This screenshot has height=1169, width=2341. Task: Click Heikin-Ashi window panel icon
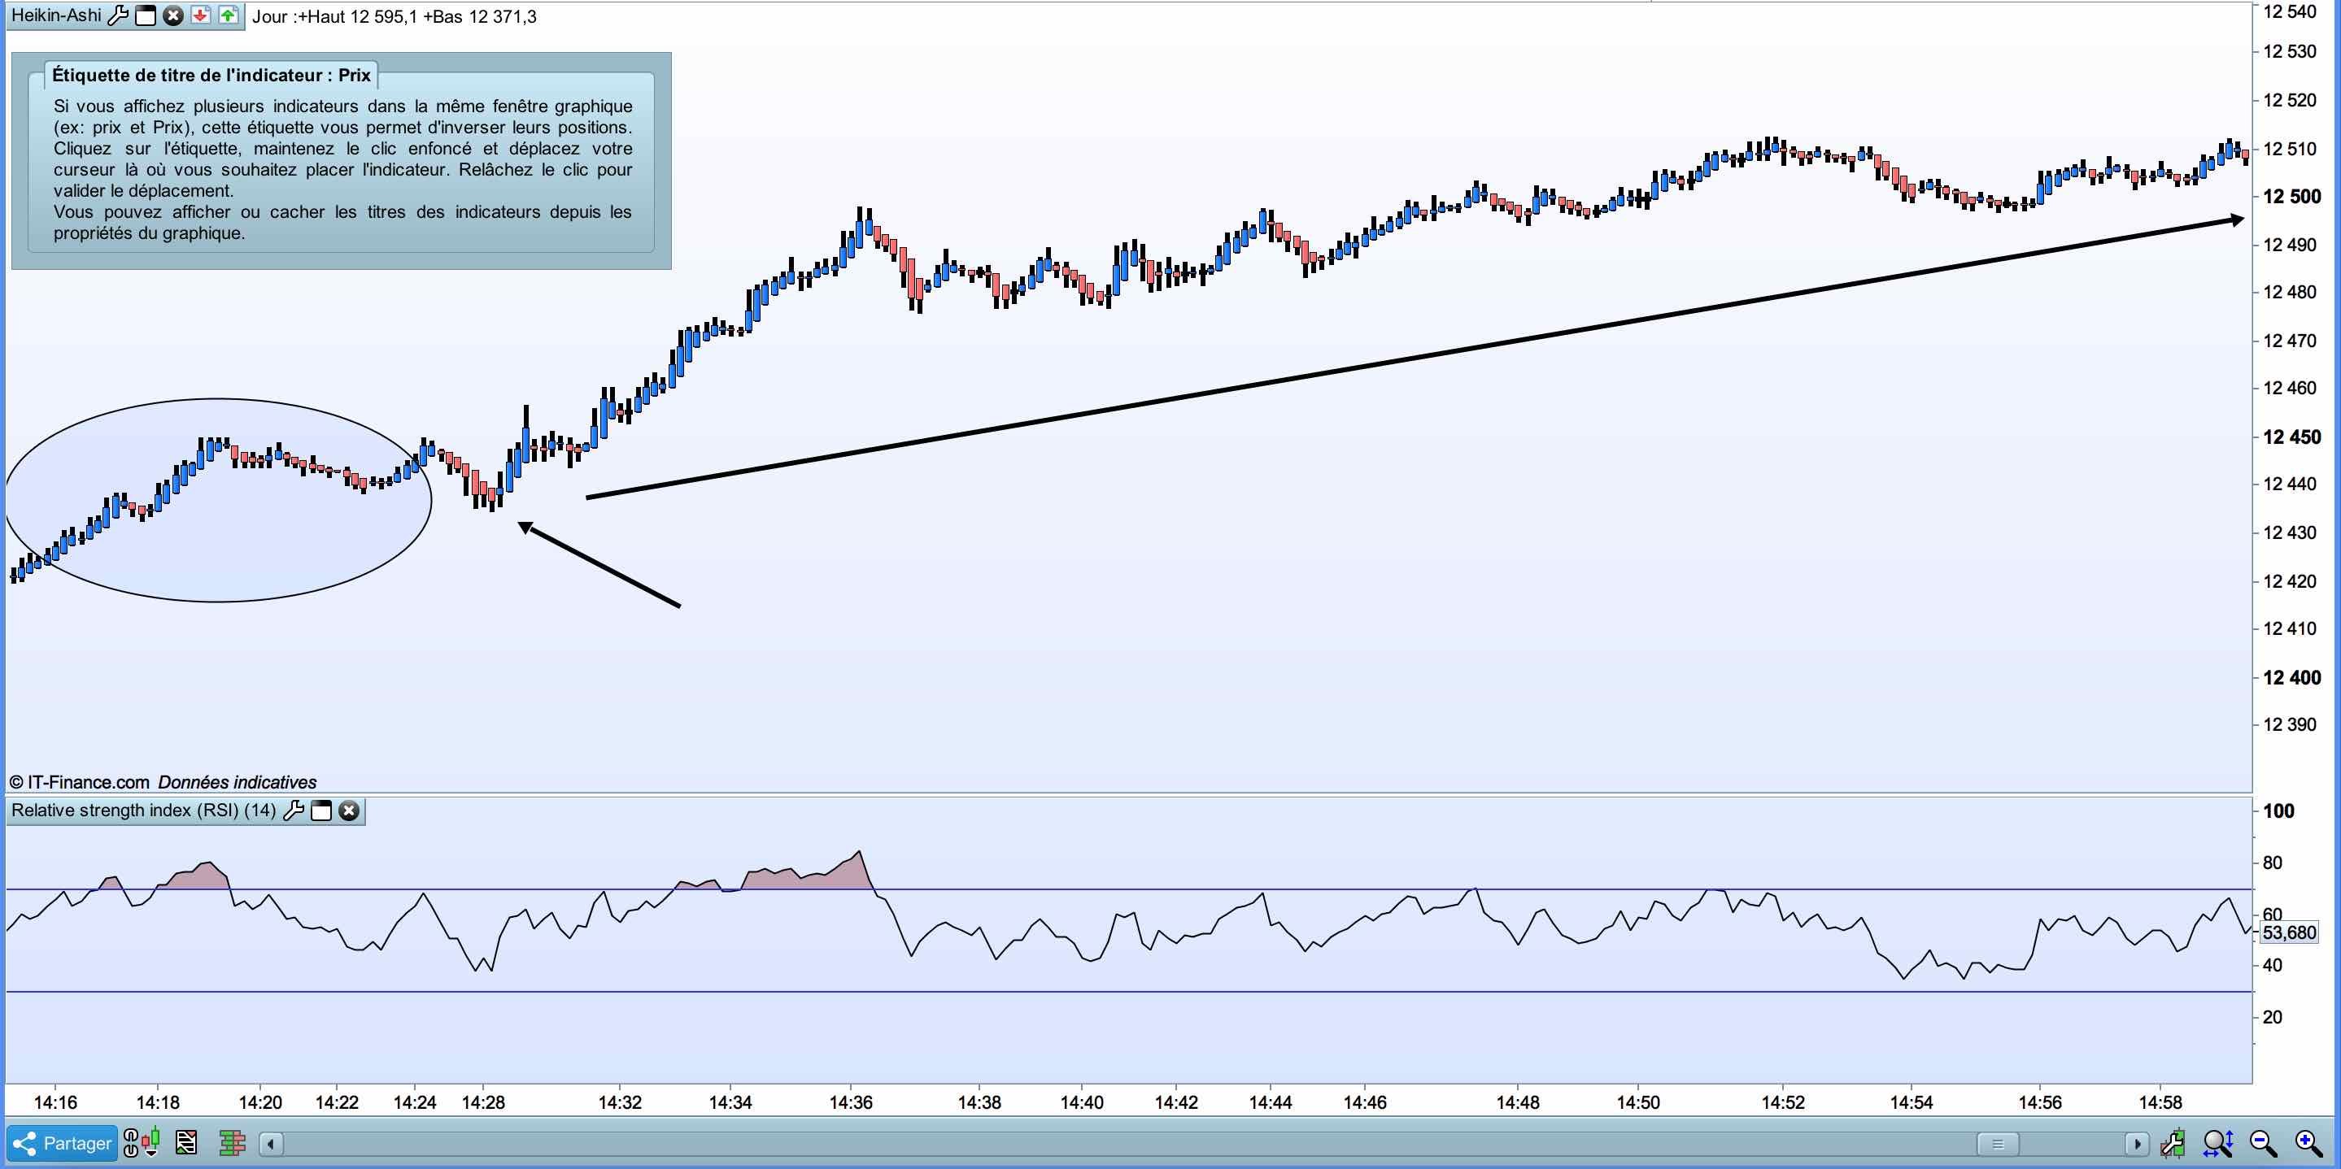tap(146, 15)
